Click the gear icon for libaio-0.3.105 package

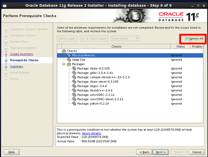[x=74, y=69]
